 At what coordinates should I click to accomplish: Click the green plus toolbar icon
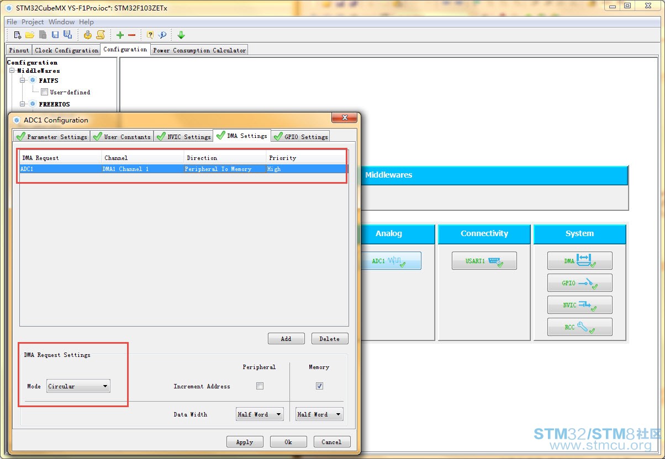coord(120,35)
